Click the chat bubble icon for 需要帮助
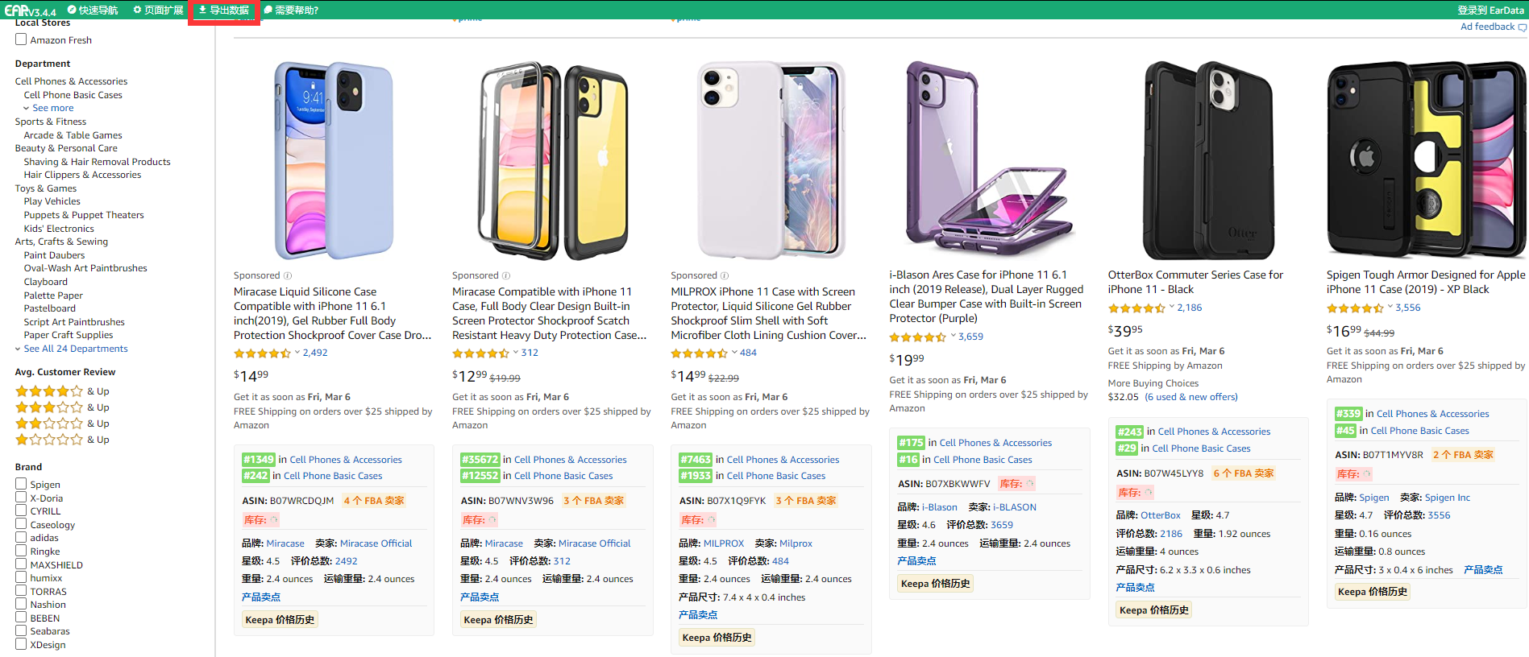 point(268,10)
